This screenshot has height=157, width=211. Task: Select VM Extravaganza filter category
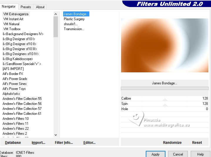(16, 14)
